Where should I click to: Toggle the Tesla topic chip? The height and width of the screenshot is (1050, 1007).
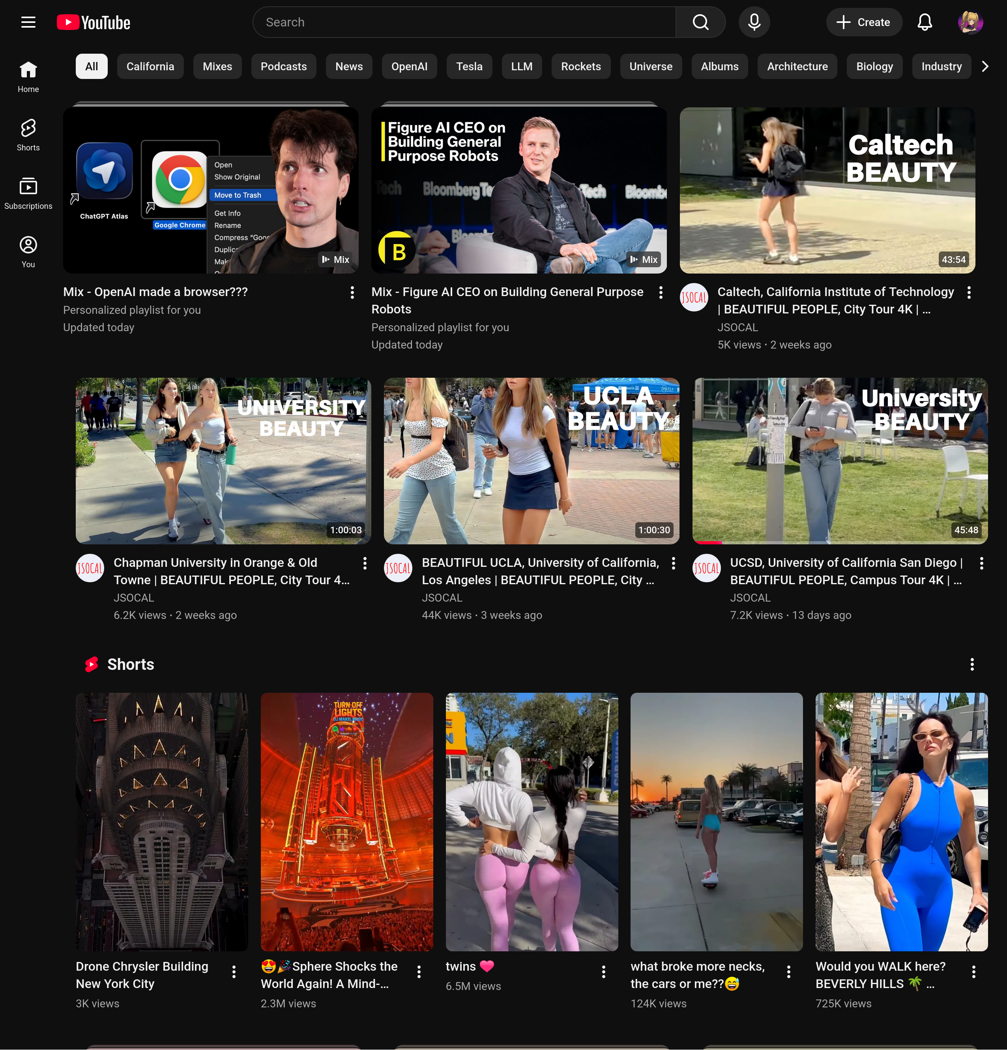click(469, 66)
